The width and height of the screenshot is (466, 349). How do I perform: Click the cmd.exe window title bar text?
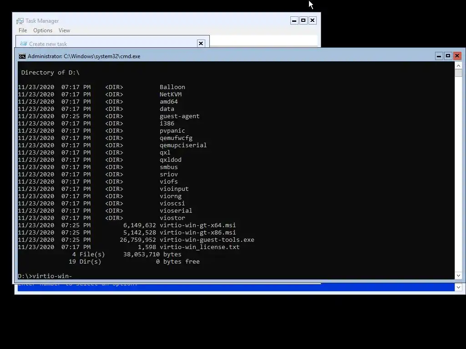pos(84,56)
